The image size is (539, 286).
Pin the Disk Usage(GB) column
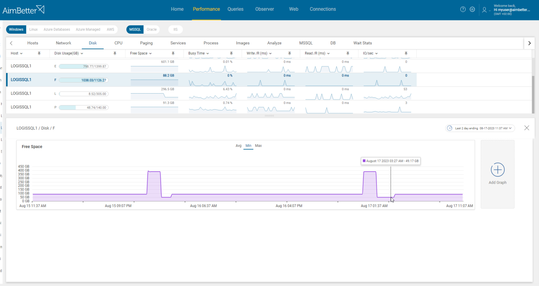point(115,53)
